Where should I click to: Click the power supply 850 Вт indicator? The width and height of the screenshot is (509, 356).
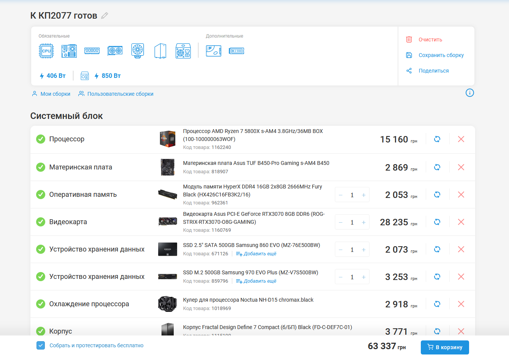[101, 76]
